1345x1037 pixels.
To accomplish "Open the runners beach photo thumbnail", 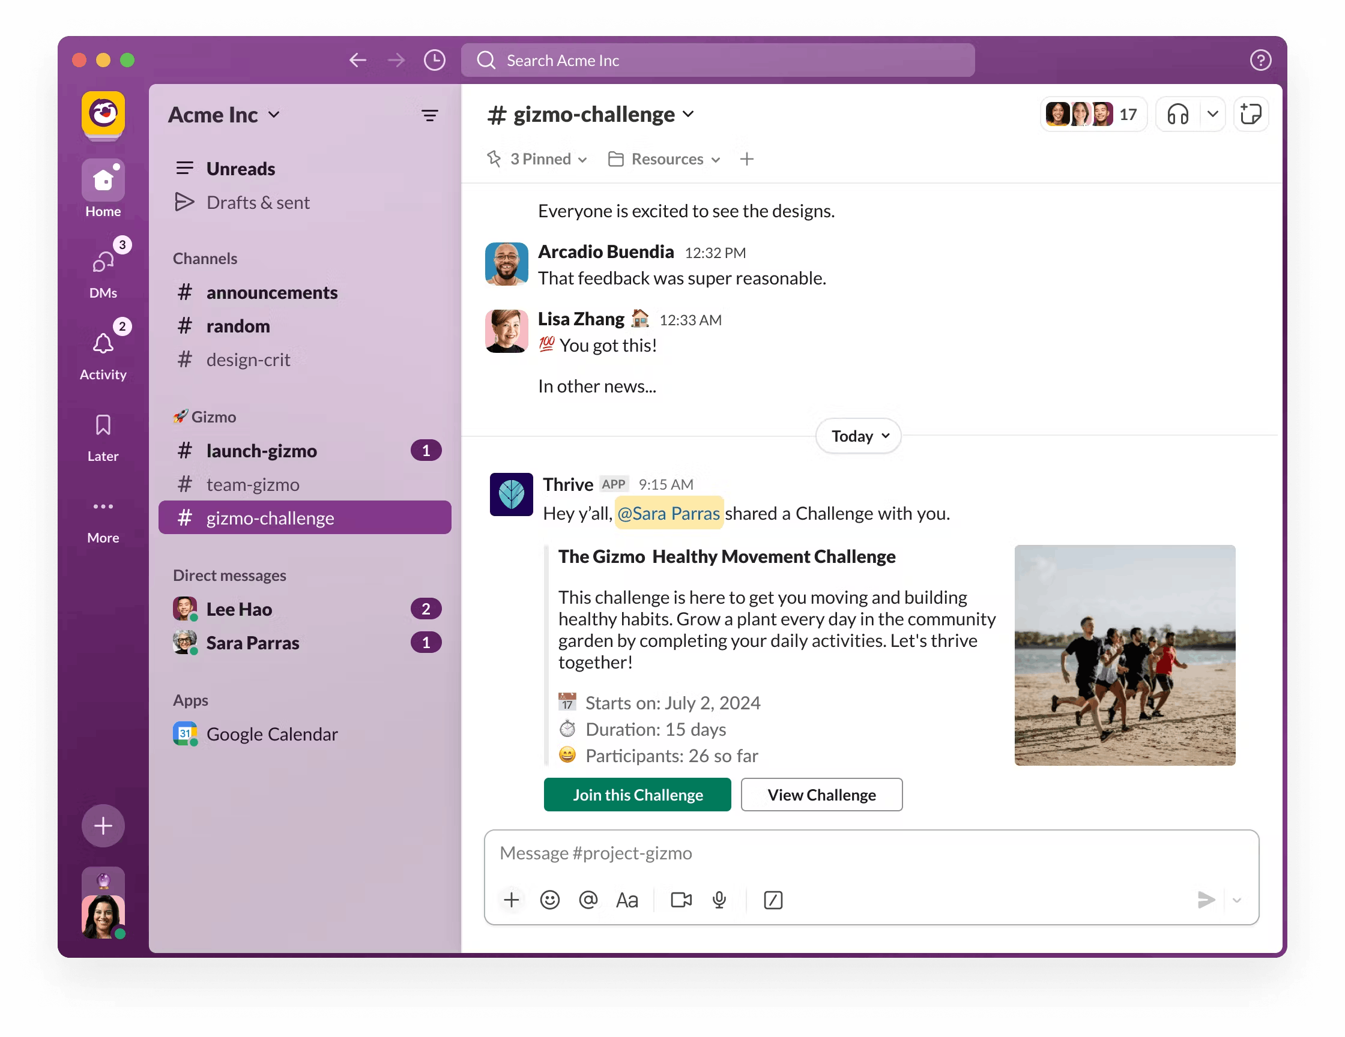I will 1125,655.
